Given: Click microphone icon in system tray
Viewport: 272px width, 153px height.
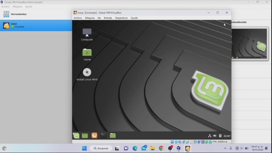Looking at the screenshot, I should click(x=231, y=148).
